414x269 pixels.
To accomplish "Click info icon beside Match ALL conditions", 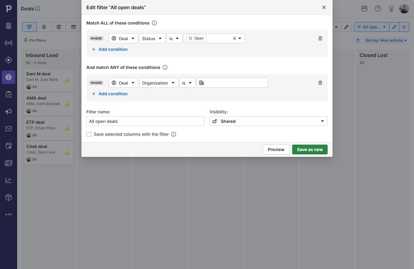I will [x=154, y=23].
